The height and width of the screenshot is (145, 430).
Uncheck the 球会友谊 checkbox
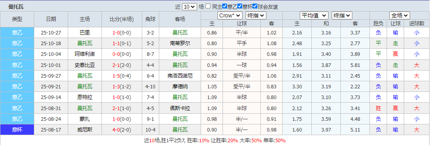(255, 6)
